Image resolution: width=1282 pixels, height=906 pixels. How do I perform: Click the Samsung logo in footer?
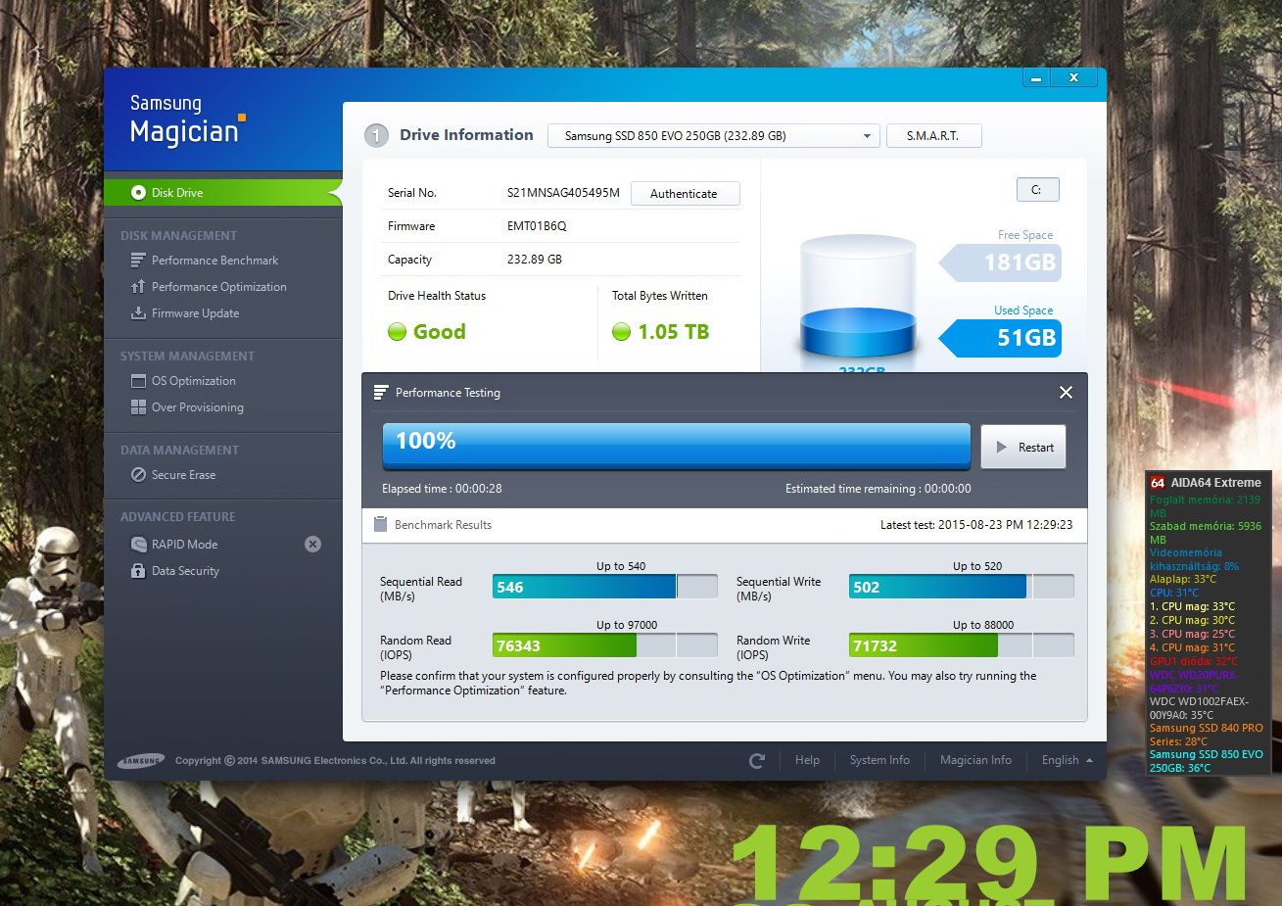pyautogui.click(x=141, y=761)
